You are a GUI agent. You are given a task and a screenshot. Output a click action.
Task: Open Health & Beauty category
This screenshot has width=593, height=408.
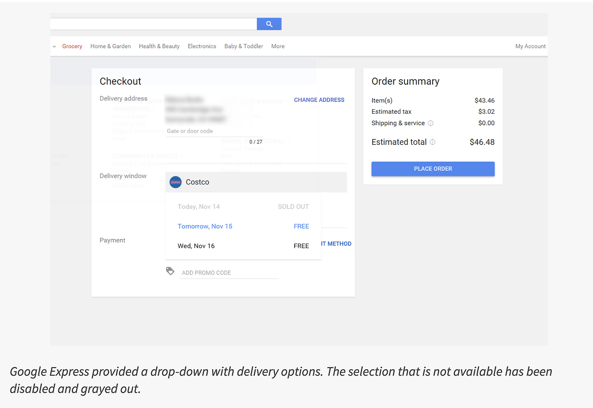coord(159,46)
